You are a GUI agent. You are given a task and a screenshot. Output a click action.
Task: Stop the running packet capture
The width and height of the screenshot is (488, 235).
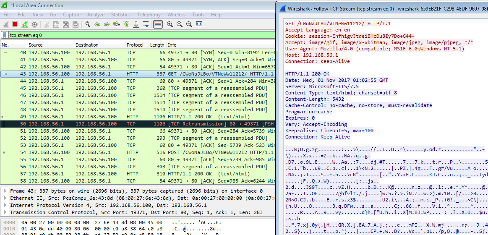click(15, 25)
